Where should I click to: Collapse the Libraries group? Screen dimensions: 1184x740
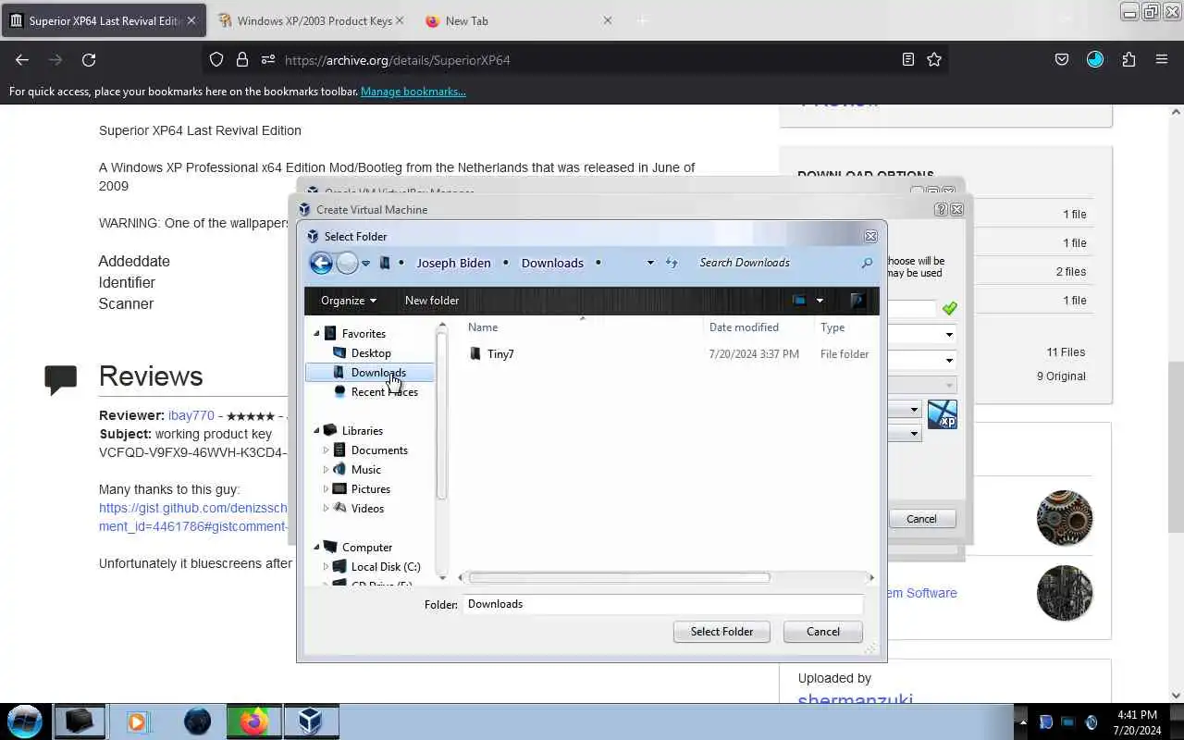[x=316, y=431]
